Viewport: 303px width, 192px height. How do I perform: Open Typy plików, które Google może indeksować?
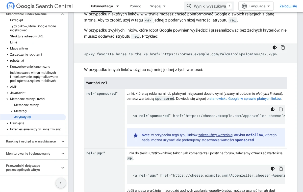coord(33,28)
